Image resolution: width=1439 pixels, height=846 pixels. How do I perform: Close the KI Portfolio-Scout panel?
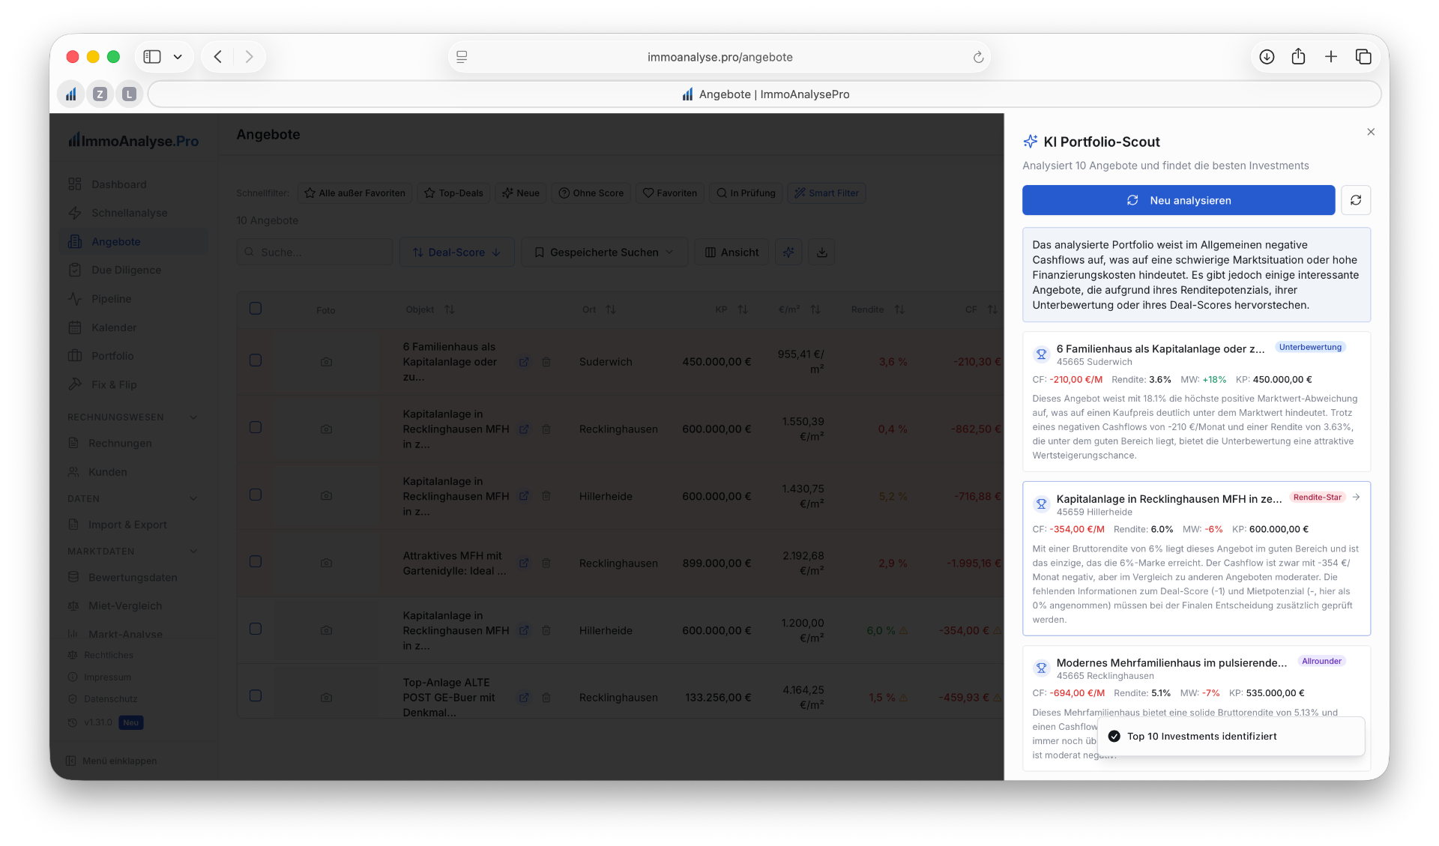(x=1370, y=132)
